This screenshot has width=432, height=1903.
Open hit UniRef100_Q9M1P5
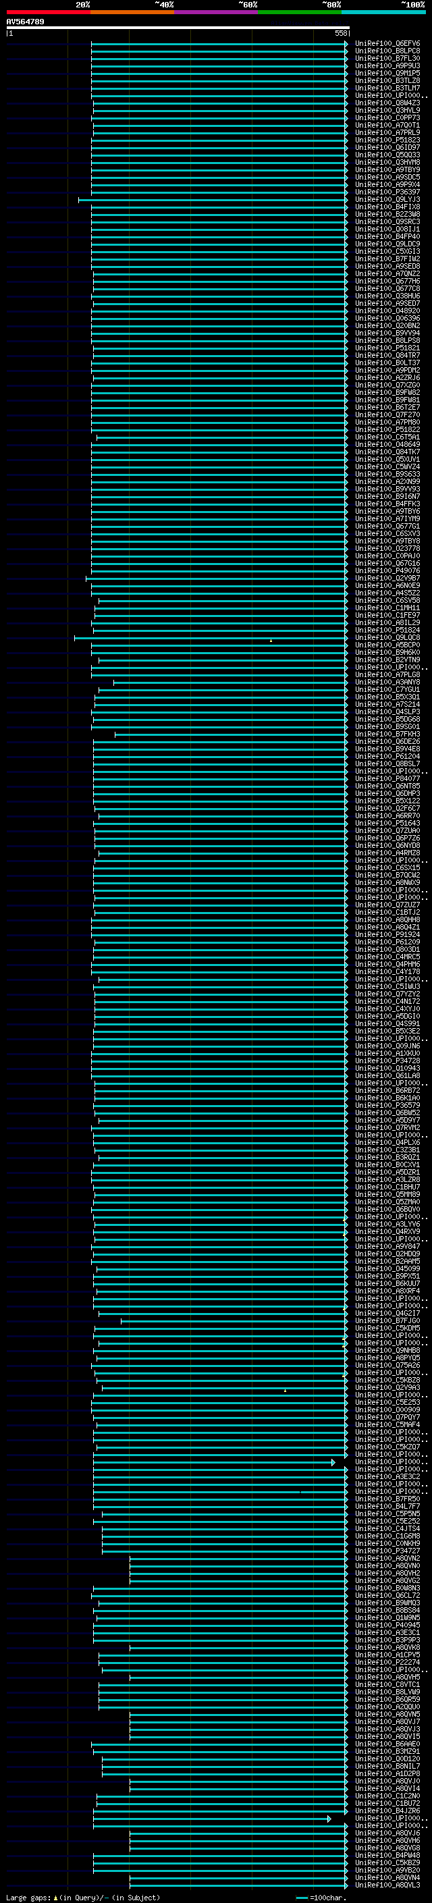pyautogui.click(x=387, y=73)
